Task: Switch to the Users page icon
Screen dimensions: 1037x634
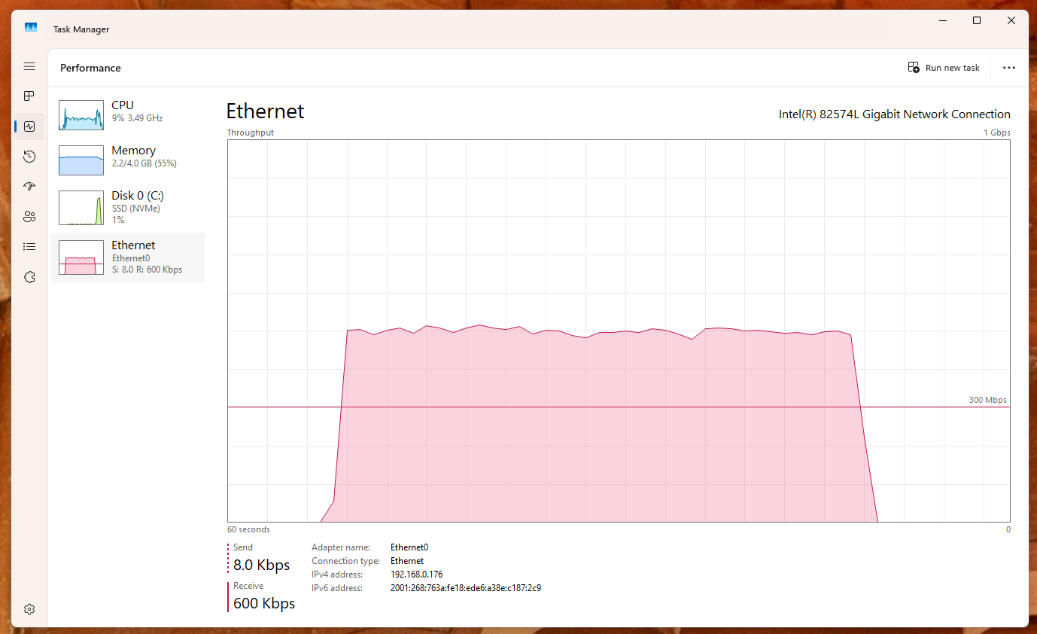Action: click(x=29, y=217)
